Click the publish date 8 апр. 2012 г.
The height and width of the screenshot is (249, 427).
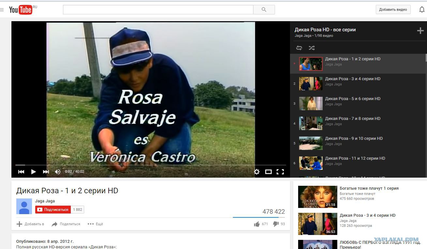coord(61,242)
